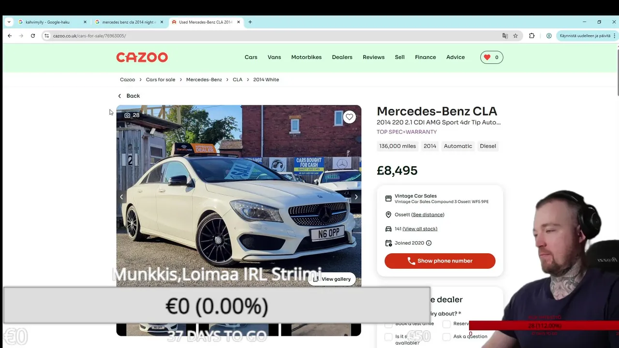Close the kahvimylly Google-haku tab

click(x=85, y=22)
